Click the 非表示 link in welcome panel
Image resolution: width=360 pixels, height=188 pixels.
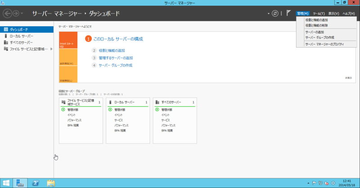348,78
